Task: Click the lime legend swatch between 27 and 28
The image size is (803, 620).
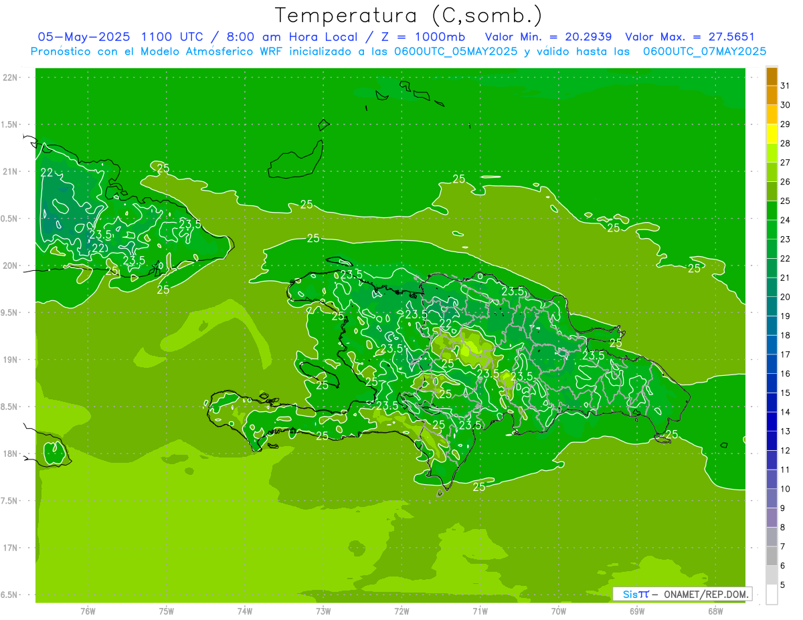Action: pyautogui.click(x=772, y=153)
